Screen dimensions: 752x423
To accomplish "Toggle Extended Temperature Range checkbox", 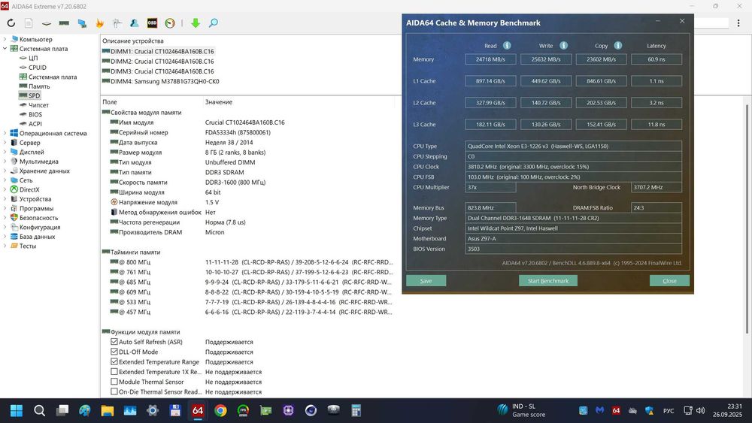I will tap(114, 361).
